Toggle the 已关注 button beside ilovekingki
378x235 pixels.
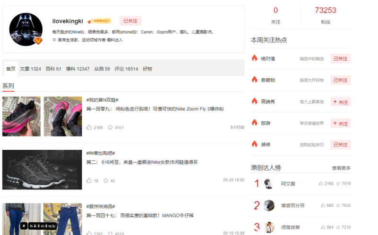pos(130,21)
